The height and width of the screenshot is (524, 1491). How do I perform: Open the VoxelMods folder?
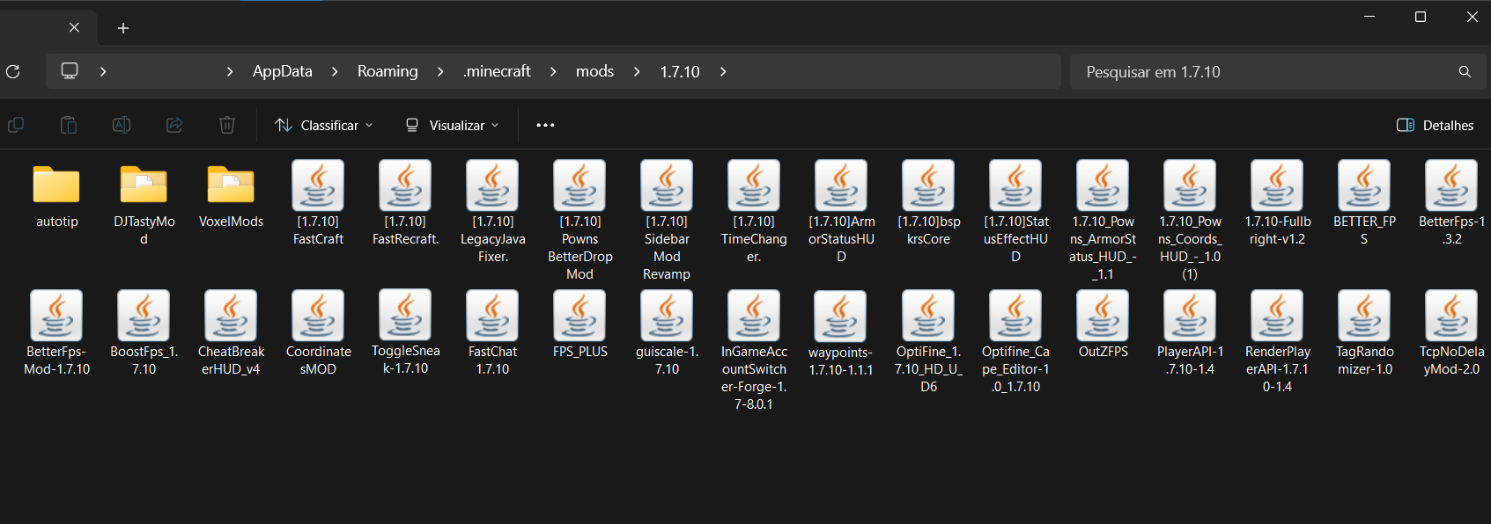(x=231, y=196)
